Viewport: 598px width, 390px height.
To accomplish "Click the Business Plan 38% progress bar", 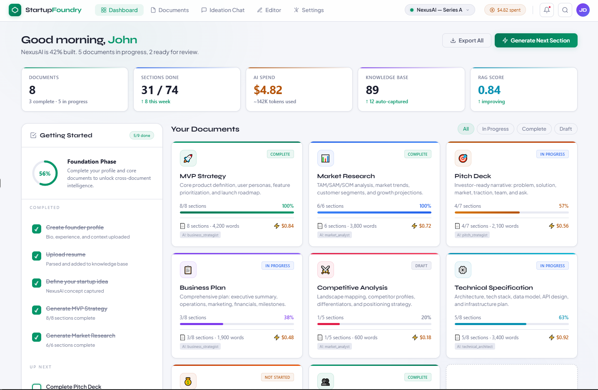I will (x=237, y=324).
